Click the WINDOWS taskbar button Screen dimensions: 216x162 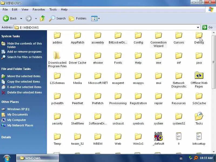[x=38, y=158]
